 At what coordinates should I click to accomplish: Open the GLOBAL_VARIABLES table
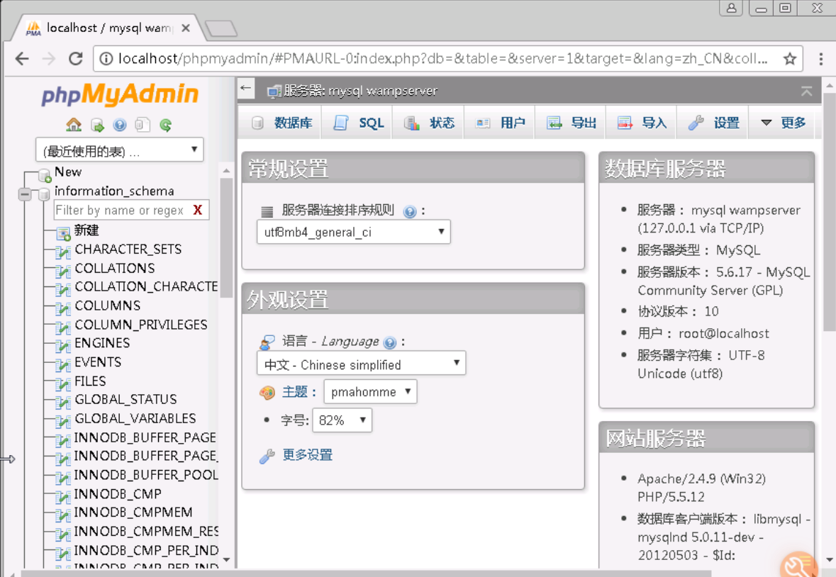[x=135, y=418]
